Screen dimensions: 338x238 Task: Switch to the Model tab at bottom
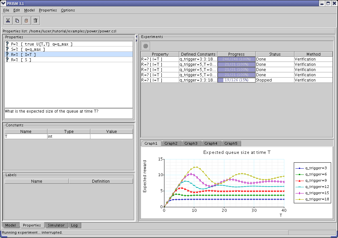tap(10, 225)
